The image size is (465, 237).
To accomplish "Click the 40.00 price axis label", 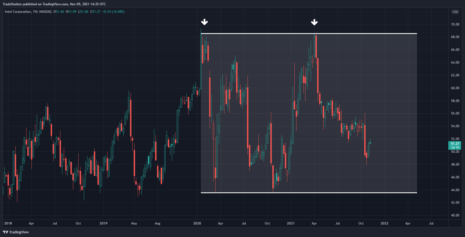I will [x=455, y=215].
